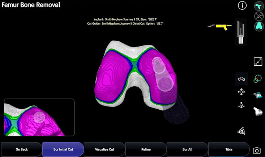Click the zoomed inset preview thumbnail
This screenshot has height=157, width=265.
[x=39, y=117]
